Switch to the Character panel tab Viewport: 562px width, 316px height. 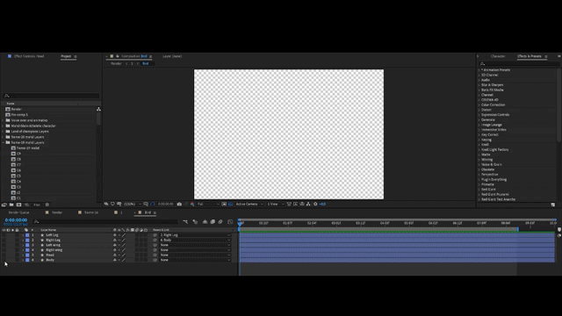498,56
